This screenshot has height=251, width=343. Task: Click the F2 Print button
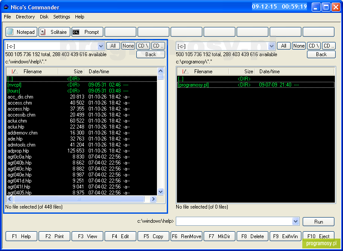(x=54, y=236)
